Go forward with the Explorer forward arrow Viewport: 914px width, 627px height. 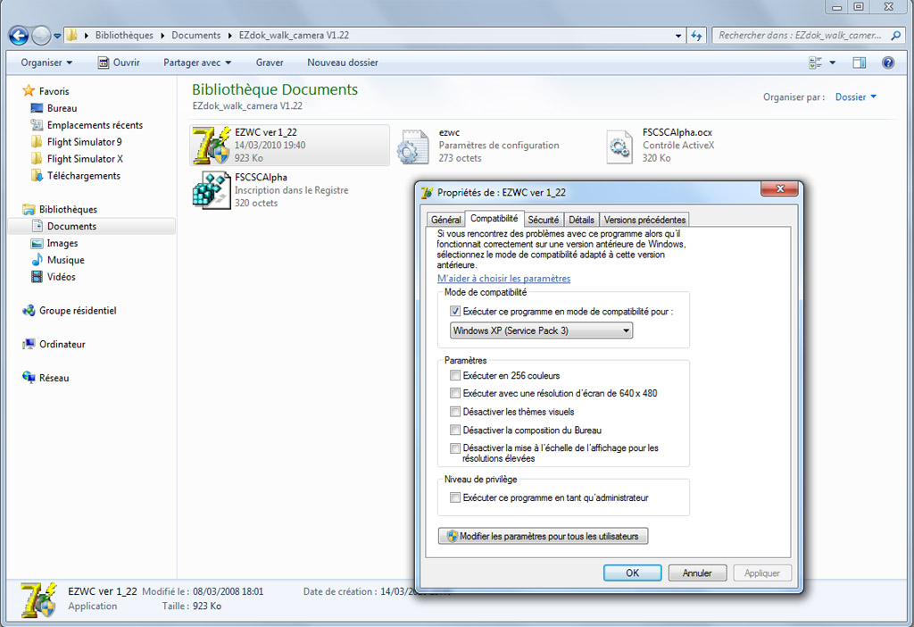tap(41, 36)
